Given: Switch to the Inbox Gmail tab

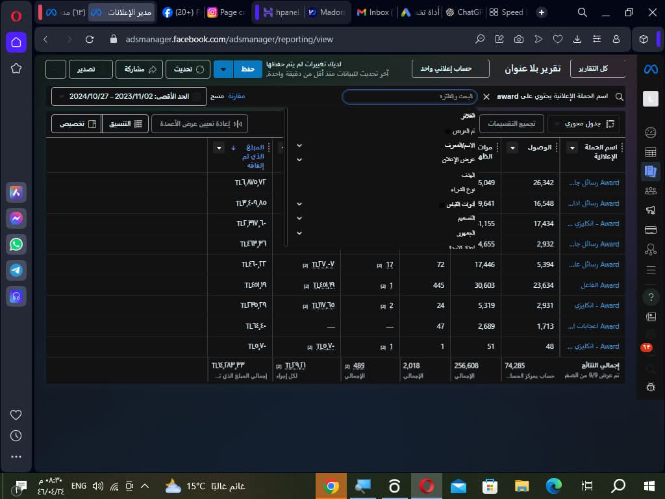Looking at the screenshot, I should 375,12.
